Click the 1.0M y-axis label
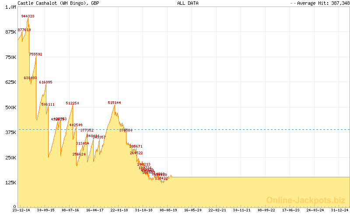The width and height of the screenshot is (350, 214). pos(10,7)
